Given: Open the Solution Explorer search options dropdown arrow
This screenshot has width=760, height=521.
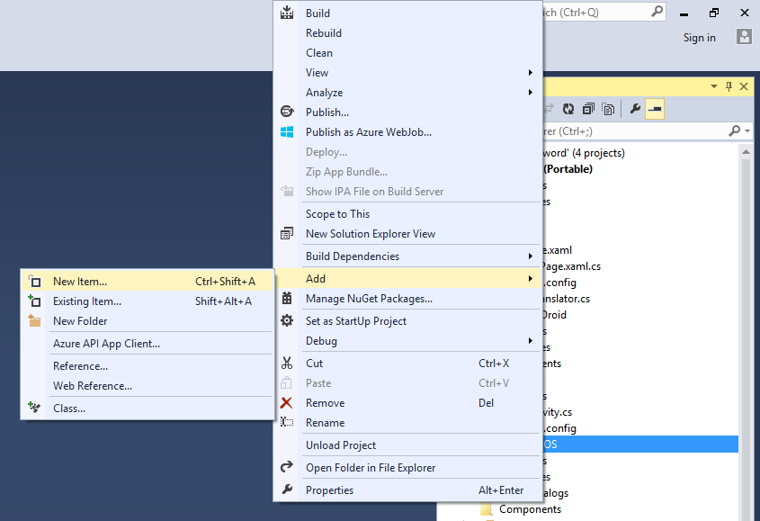Looking at the screenshot, I should tap(747, 131).
